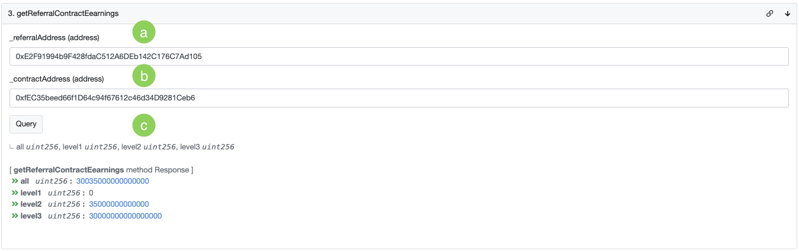Click the green 'b' annotation marker

pyautogui.click(x=143, y=76)
